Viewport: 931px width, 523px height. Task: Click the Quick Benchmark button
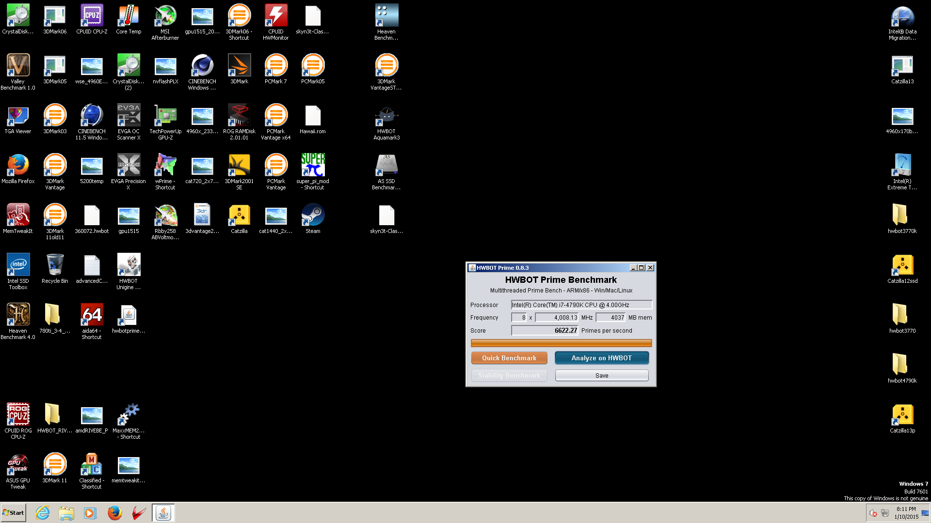509,358
